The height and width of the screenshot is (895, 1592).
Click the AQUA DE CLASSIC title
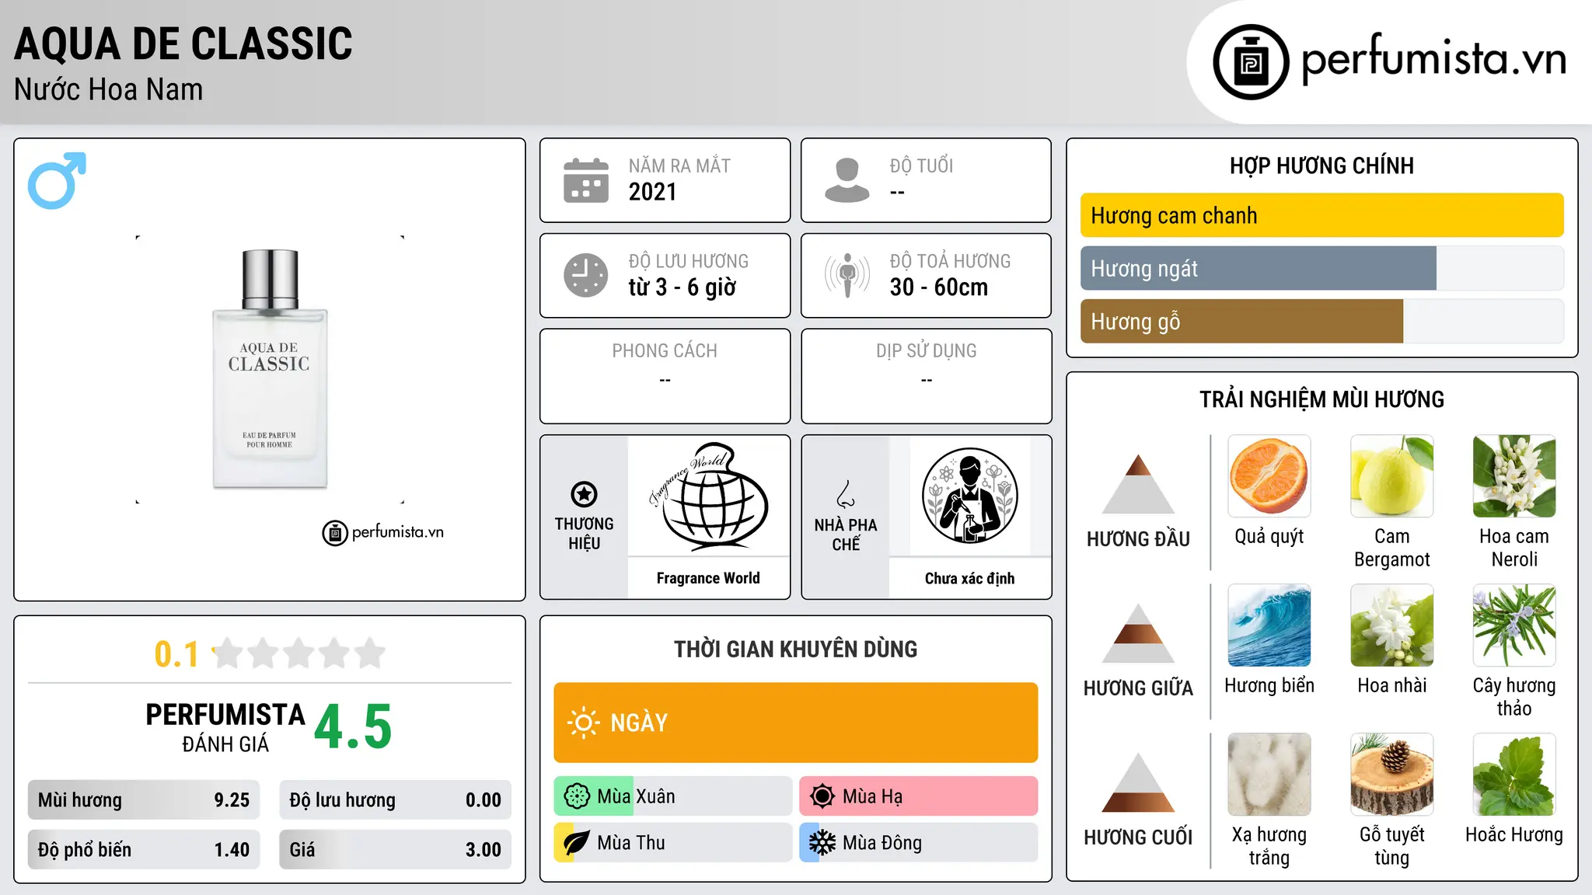[x=183, y=44]
